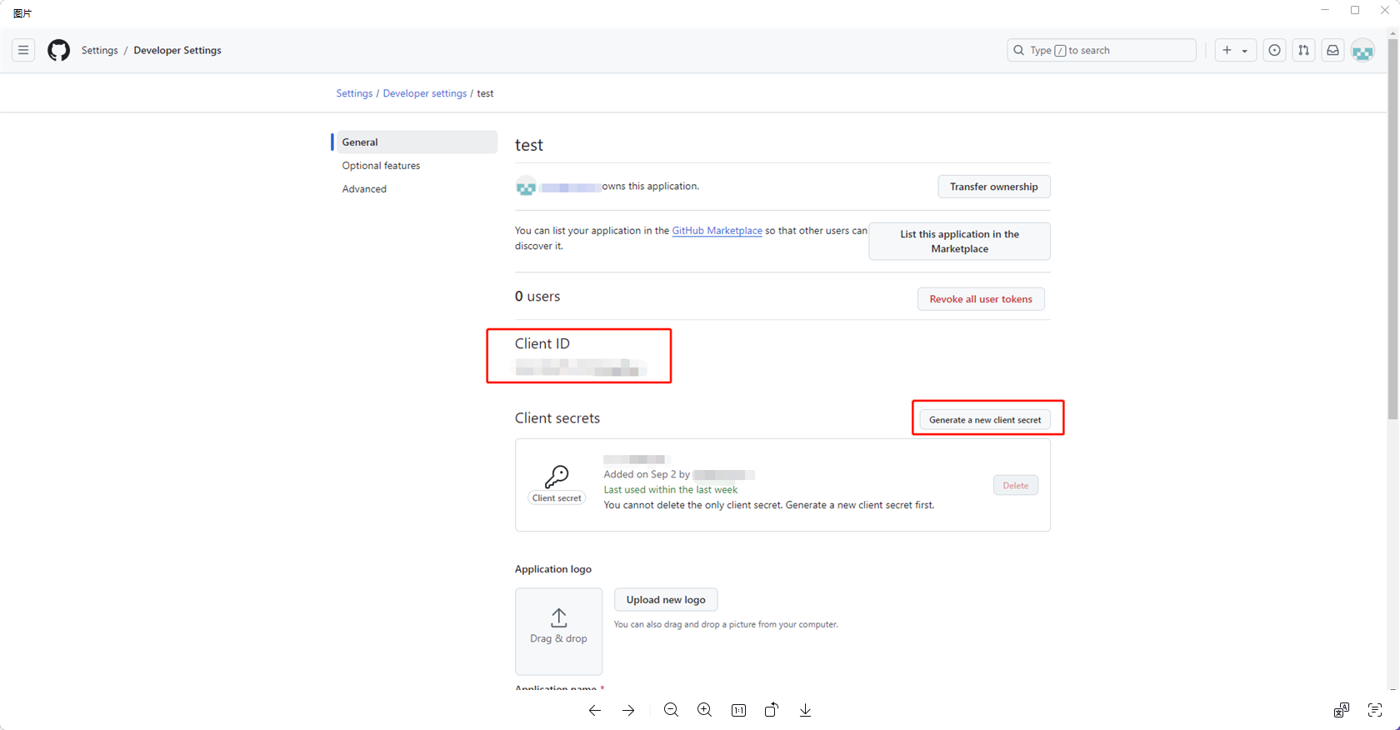Click Generate a new client secret
This screenshot has width=1400, height=730.
tap(985, 420)
